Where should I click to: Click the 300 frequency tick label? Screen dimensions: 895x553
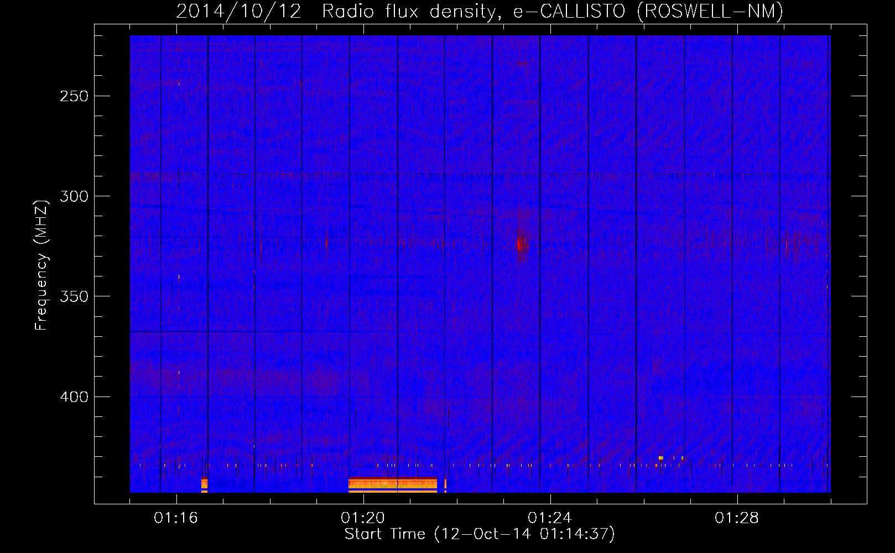coord(74,196)
